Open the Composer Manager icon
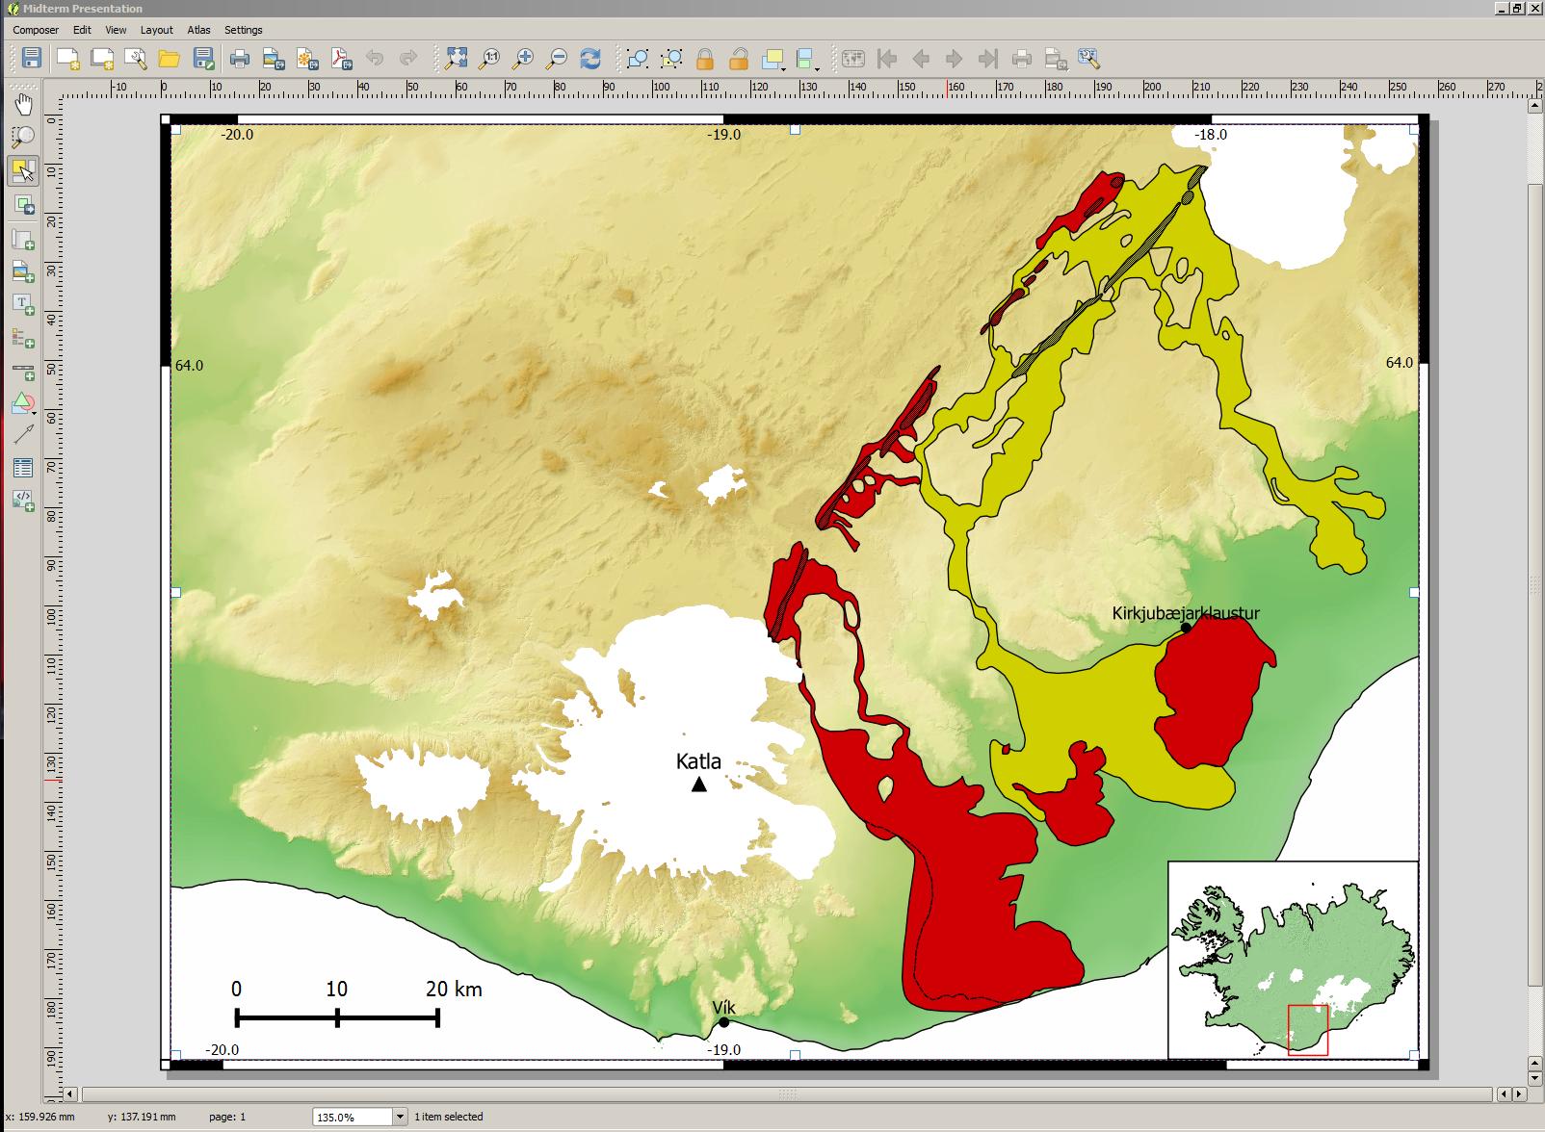 (136, 59)
